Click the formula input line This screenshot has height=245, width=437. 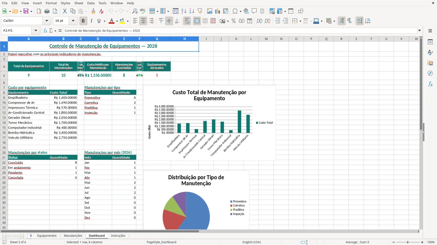tap(240, 31)
